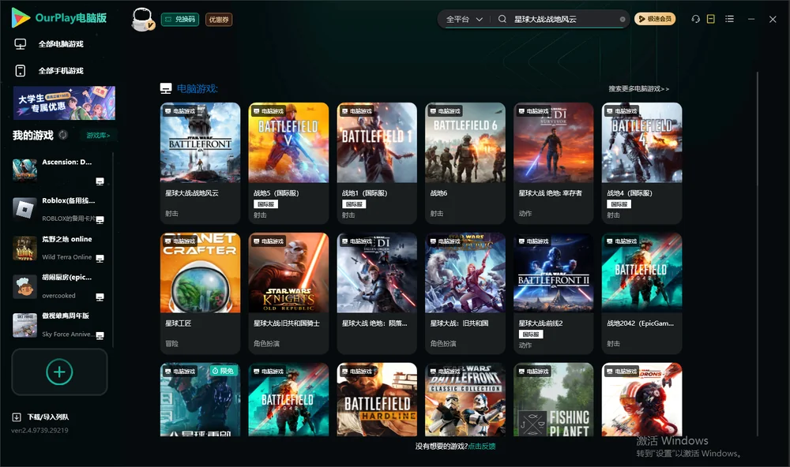Open the 大学生专属优惠 promo banner
The width and height of the screenshot is (790, 467).
coord(64,103)
